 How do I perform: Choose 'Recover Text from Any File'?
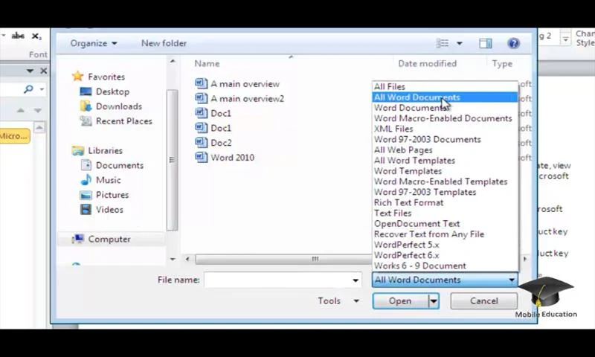coord(445,234)
